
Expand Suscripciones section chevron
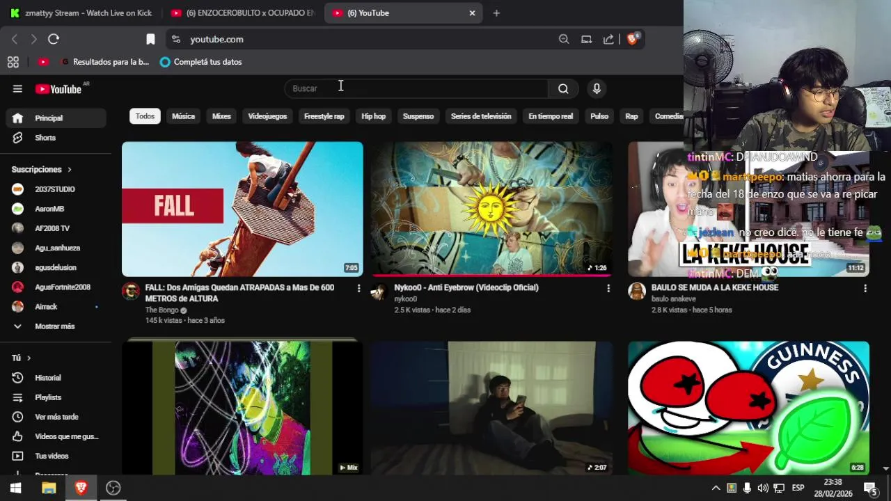coord(70,169)
